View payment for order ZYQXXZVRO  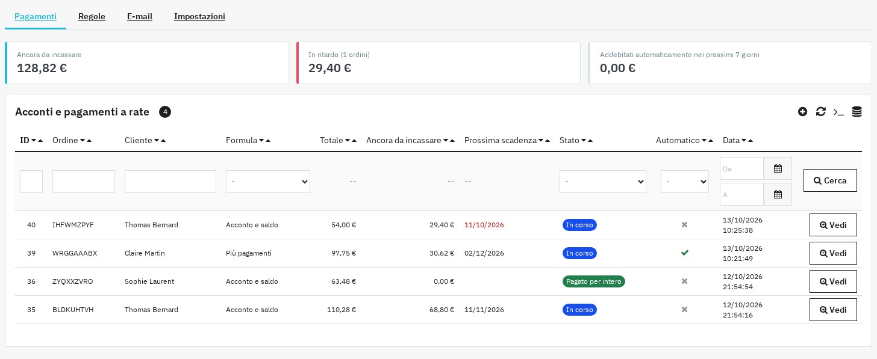[833, 281]
